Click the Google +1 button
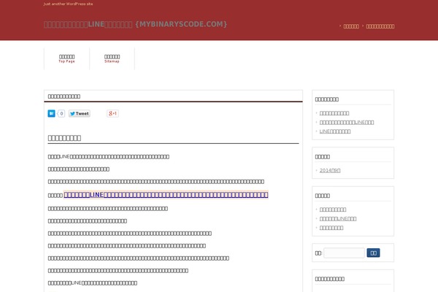 pos(112,113)
